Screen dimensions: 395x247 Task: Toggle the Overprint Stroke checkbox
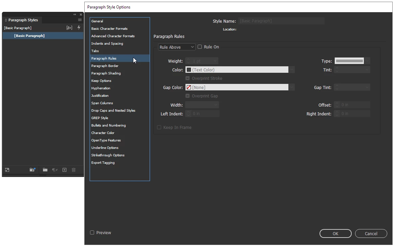click(188, 78)
